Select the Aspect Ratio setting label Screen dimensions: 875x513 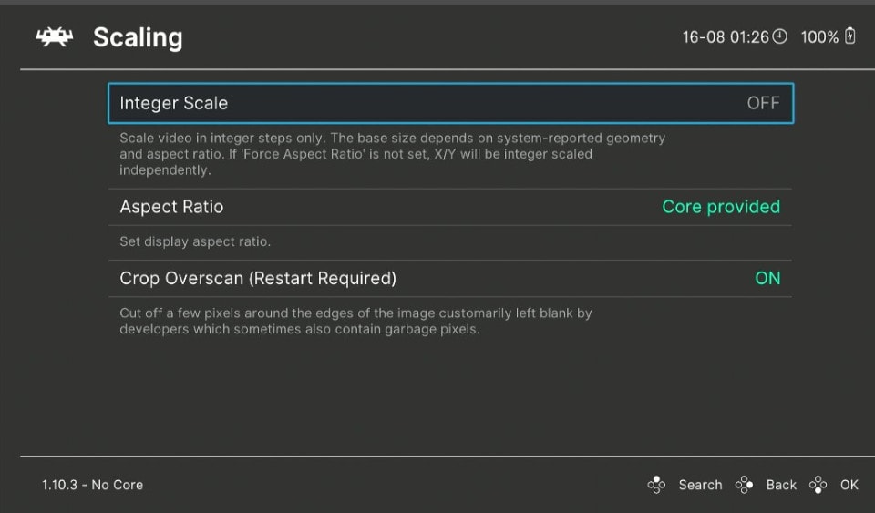171,207
